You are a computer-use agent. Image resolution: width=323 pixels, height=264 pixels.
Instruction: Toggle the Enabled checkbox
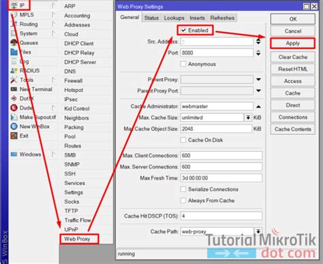pos(183,30)
